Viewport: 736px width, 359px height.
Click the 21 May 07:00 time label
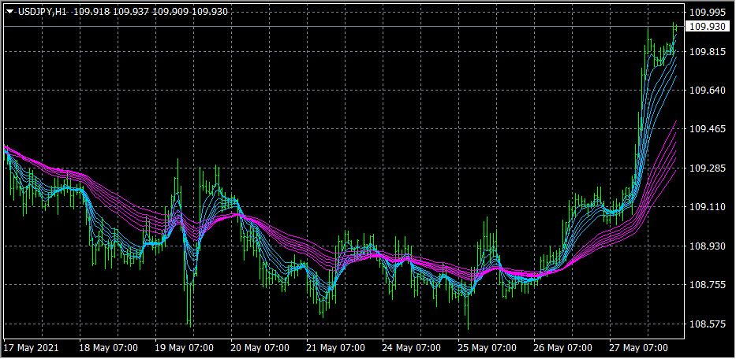point(336,348)
